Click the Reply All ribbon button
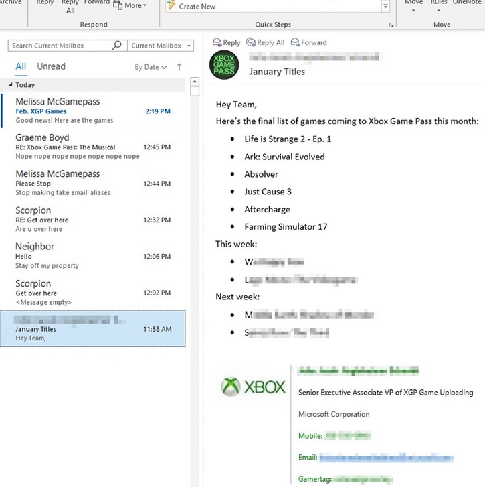Screen dimensions: 485x487 70,7
